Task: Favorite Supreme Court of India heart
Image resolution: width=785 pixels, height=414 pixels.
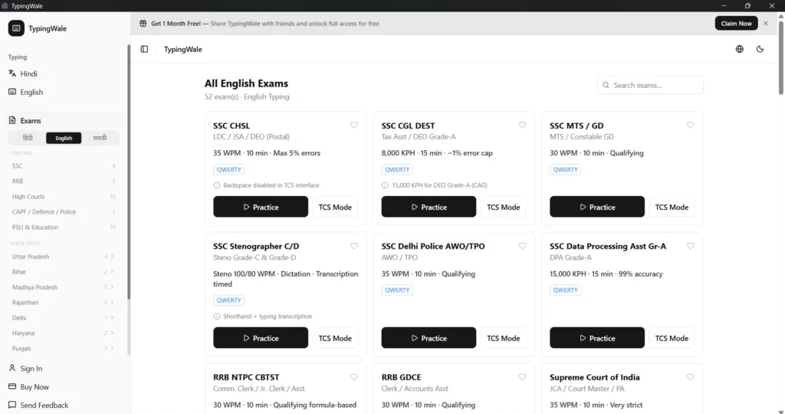Action: tap(691, 377)
